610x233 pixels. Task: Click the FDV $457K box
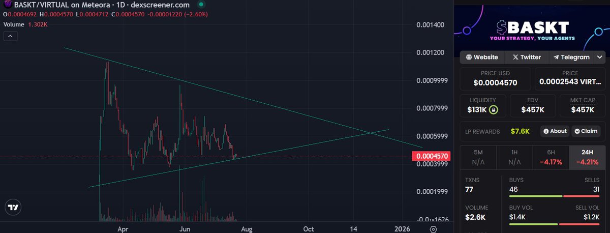tap(533, 105)
